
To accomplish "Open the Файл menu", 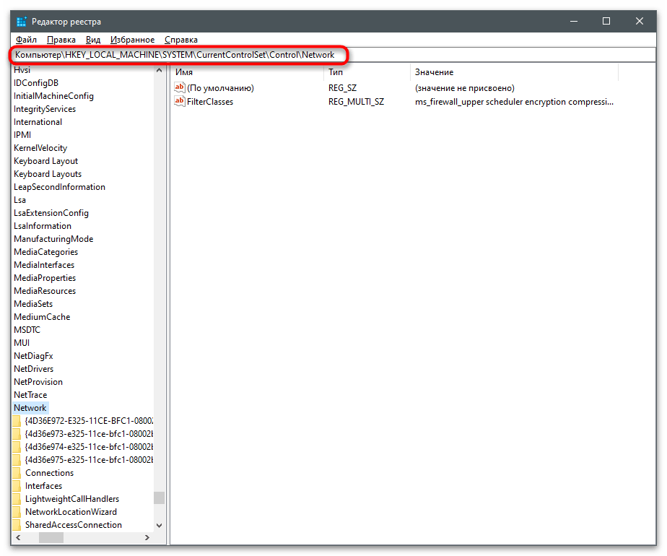I will click(26, 40).
